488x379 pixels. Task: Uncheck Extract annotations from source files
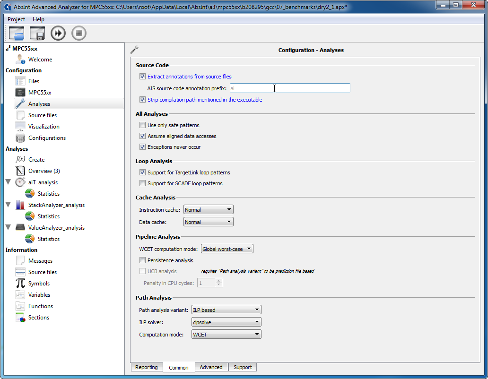[x=142, y=77]
